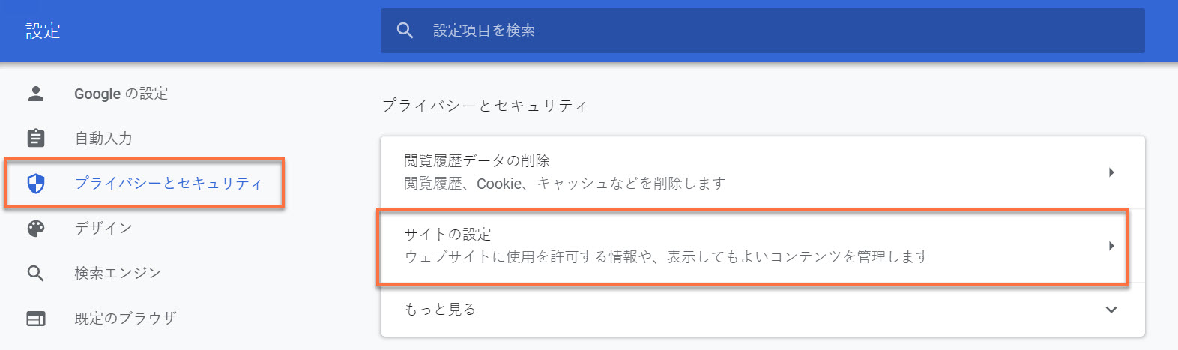Click the palette icon for デザイン
The image size is (1178, 350).
click(35, 228)
